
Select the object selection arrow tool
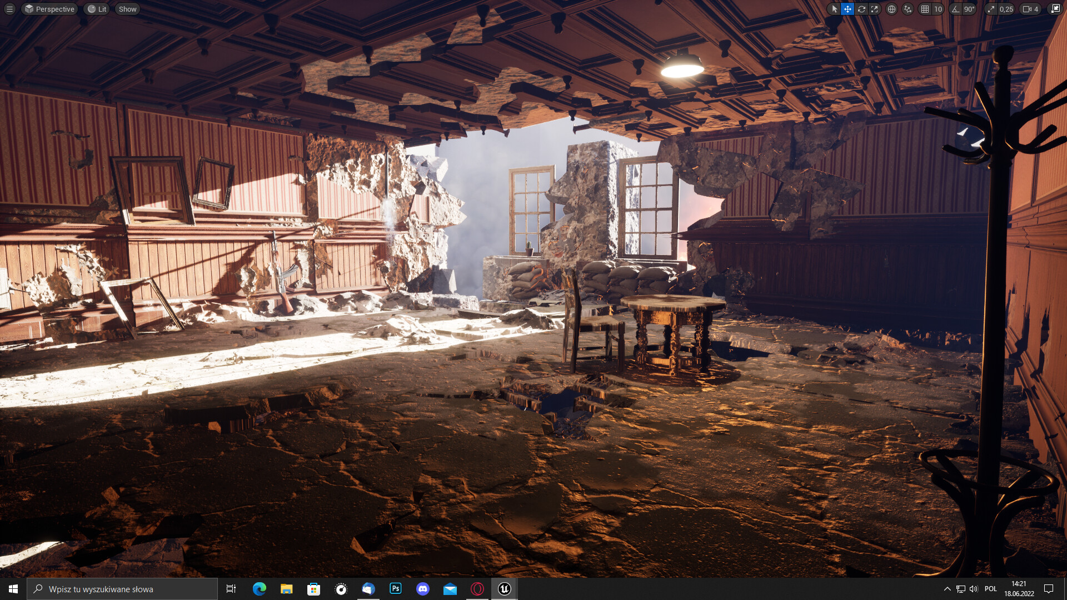pos(834,9)
